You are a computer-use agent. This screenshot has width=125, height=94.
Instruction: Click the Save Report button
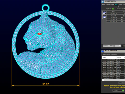pos(121,9)
